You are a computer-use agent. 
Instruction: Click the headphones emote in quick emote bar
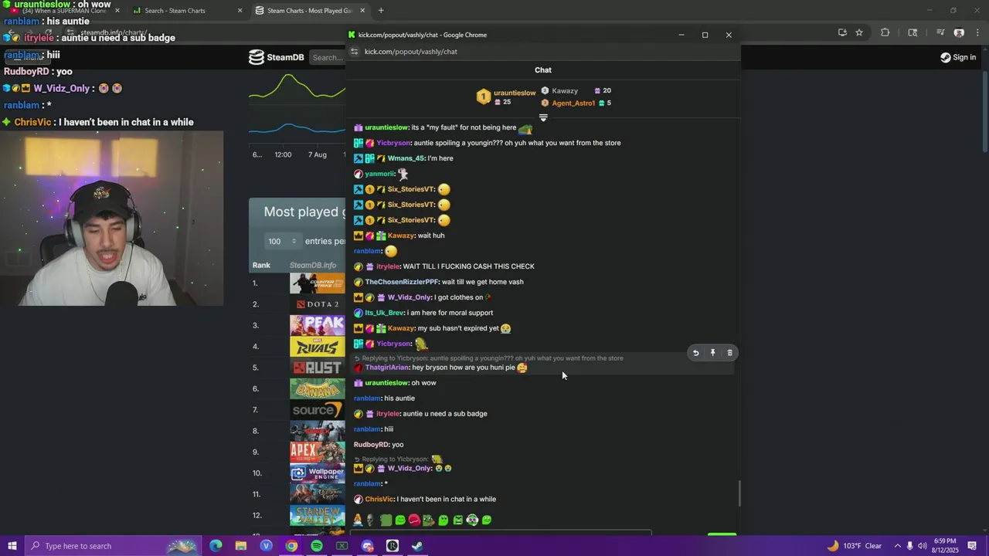[x=472, y=520]
